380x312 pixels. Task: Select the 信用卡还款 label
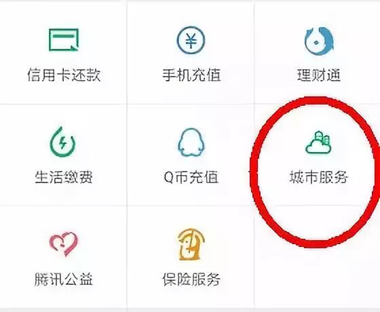(64, 75)
